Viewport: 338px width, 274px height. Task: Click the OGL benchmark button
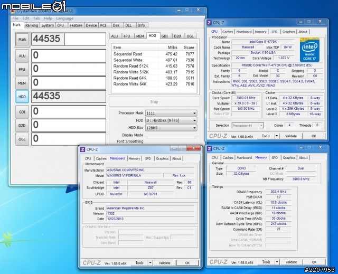click(x=22, y=139)
